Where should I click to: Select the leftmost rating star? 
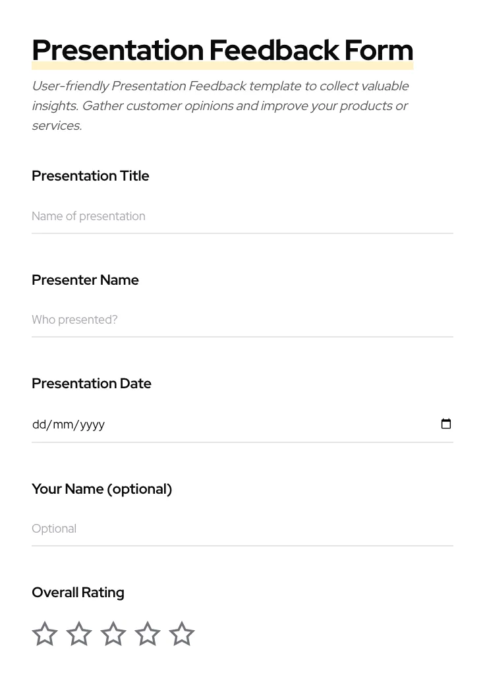pos(45,633)
